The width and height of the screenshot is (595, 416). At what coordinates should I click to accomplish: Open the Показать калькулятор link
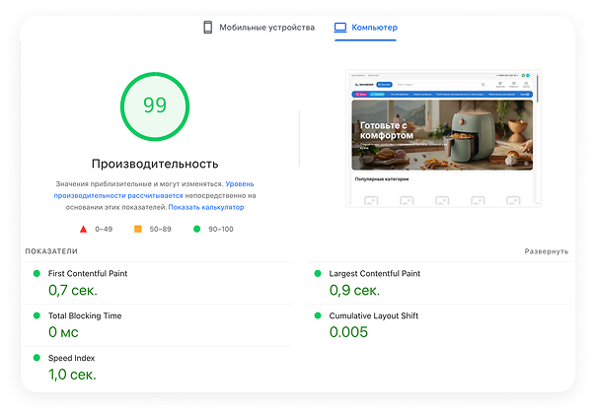pos(206,207)
